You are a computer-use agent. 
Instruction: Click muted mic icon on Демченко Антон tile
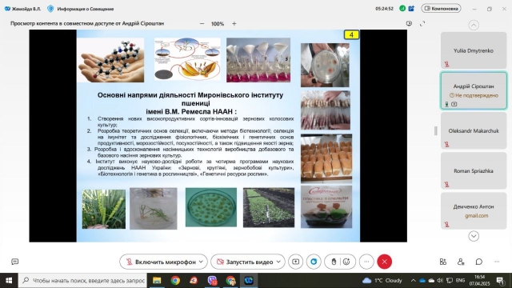[446, 225]
